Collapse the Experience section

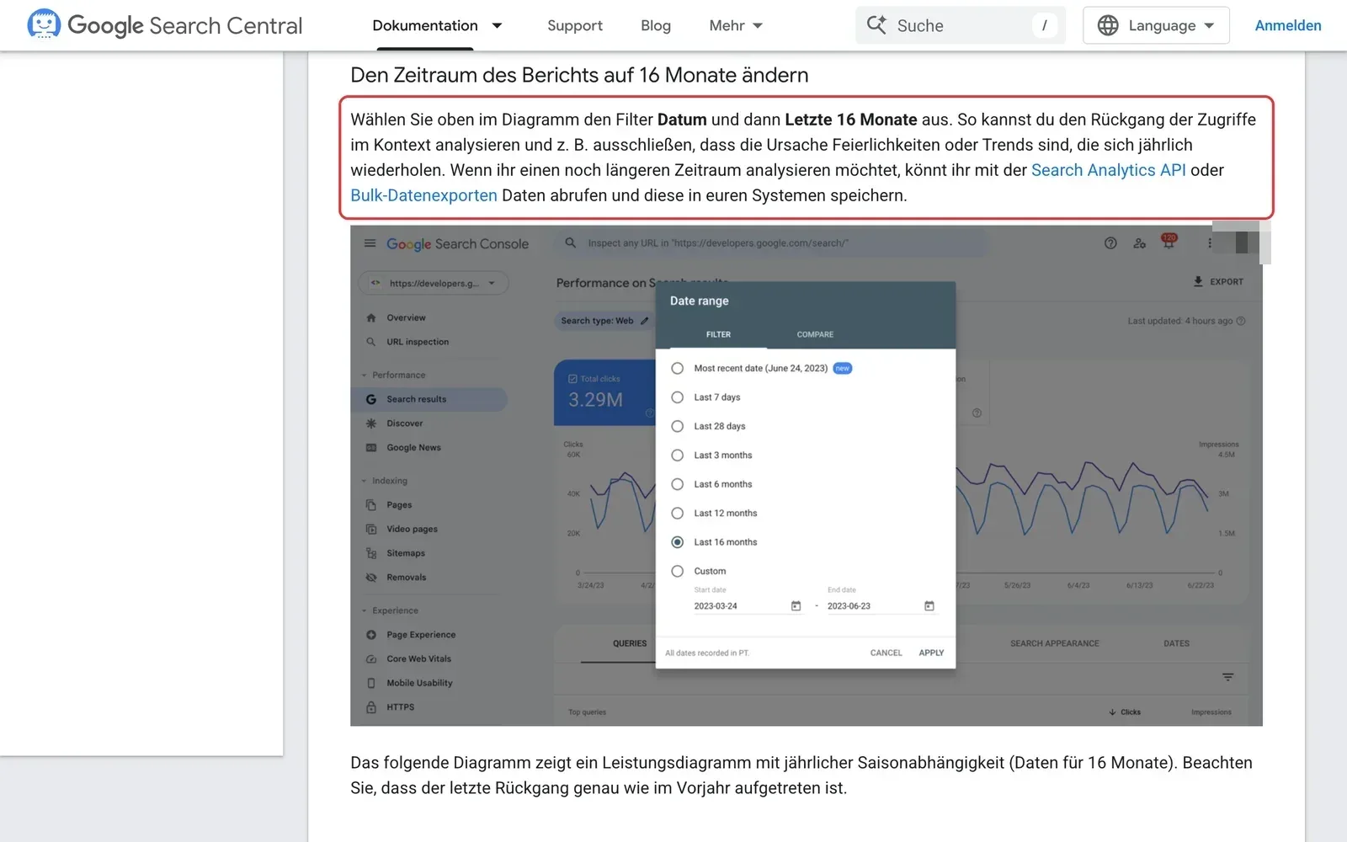(x=391, y=610)
